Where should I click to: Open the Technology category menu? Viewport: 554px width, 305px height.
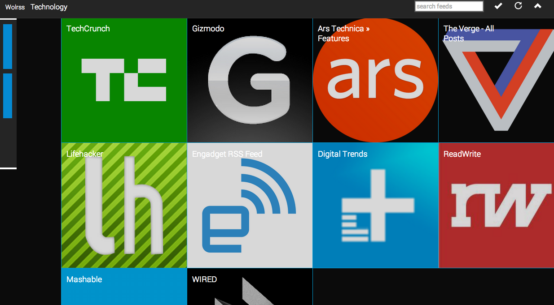(x=49, y=7)
